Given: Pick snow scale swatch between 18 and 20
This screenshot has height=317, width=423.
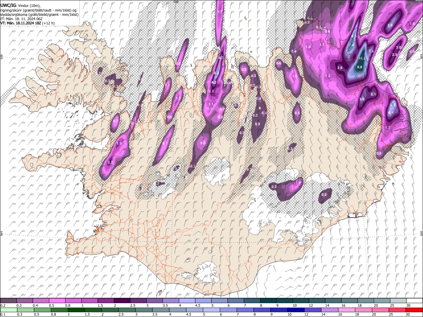Looking at the screenshot, I should point(365,300).
